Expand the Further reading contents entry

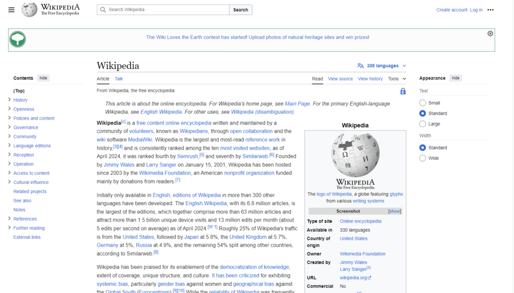(9, 228)
